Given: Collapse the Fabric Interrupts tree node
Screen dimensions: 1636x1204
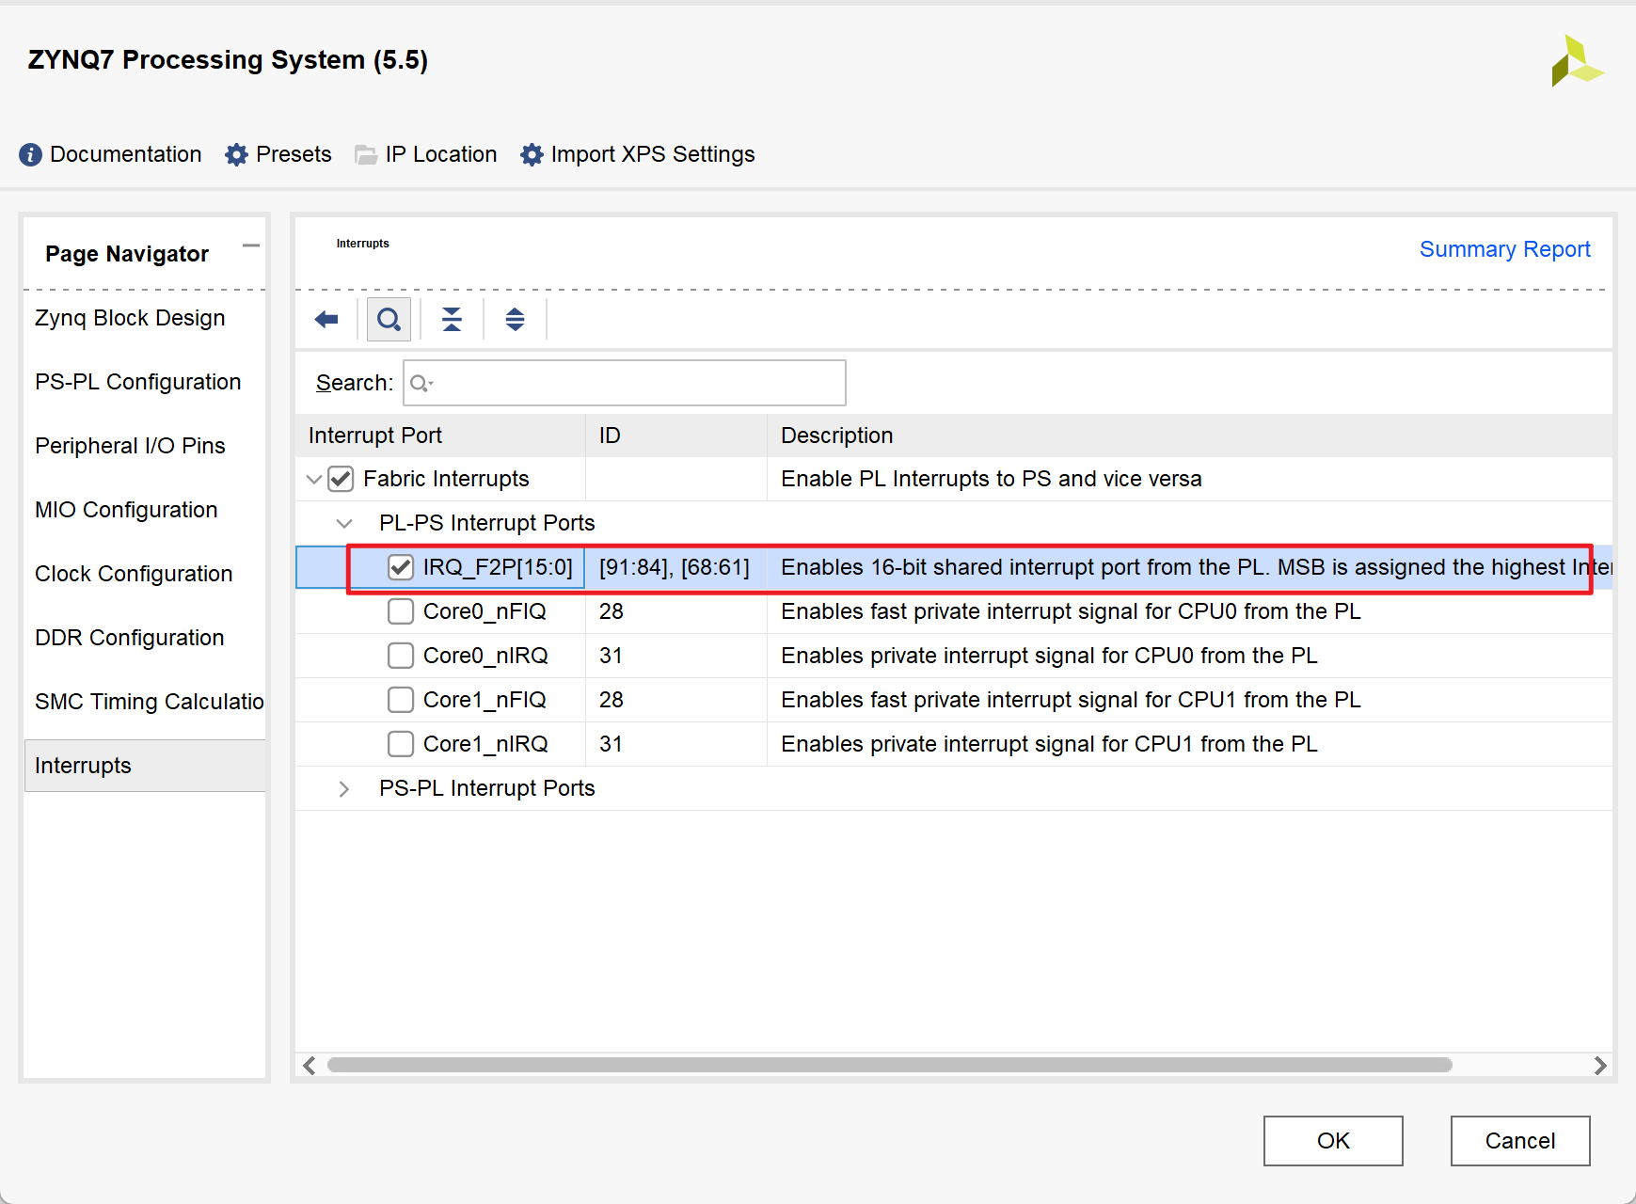Looking at the screenshot, I should pyautogui.click(x=314, y=480).
